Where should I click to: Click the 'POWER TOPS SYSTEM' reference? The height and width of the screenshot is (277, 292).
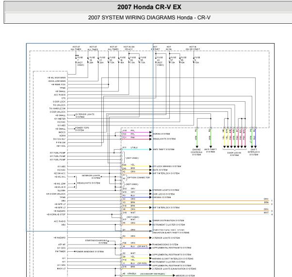[82, 129]
